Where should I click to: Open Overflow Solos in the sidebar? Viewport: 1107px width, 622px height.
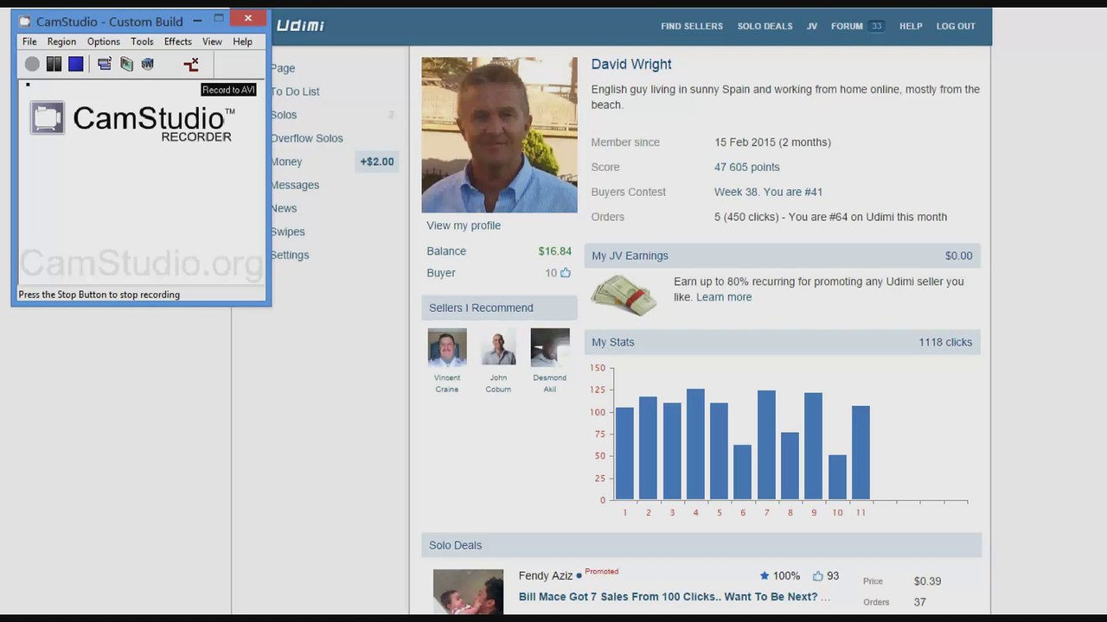(x=307, y=138)
